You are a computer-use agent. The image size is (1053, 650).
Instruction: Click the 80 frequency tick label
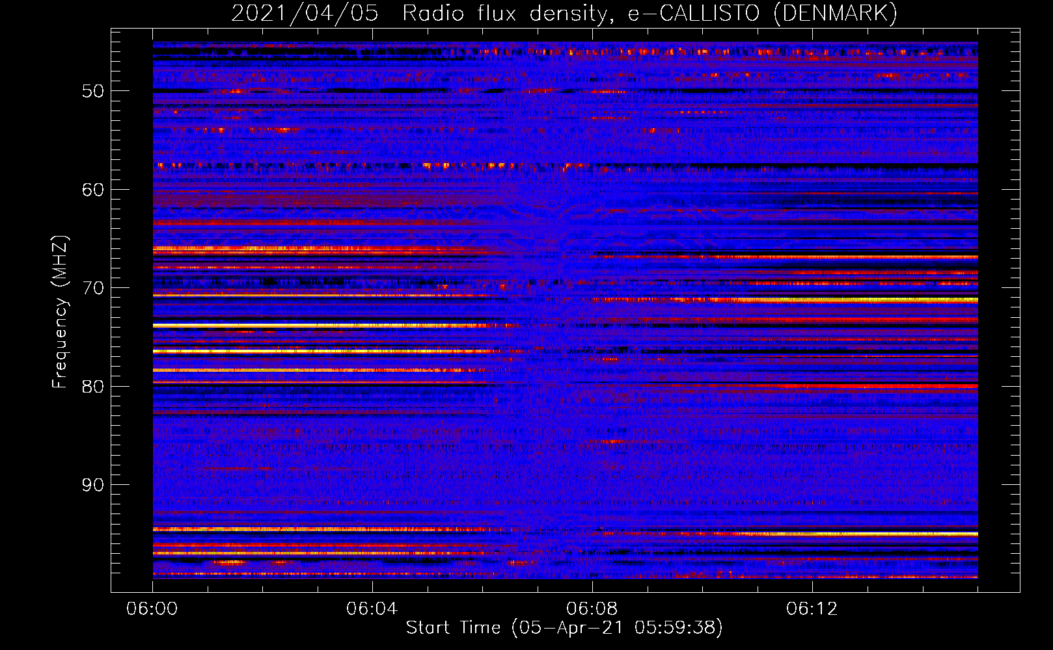pos(92,387)
